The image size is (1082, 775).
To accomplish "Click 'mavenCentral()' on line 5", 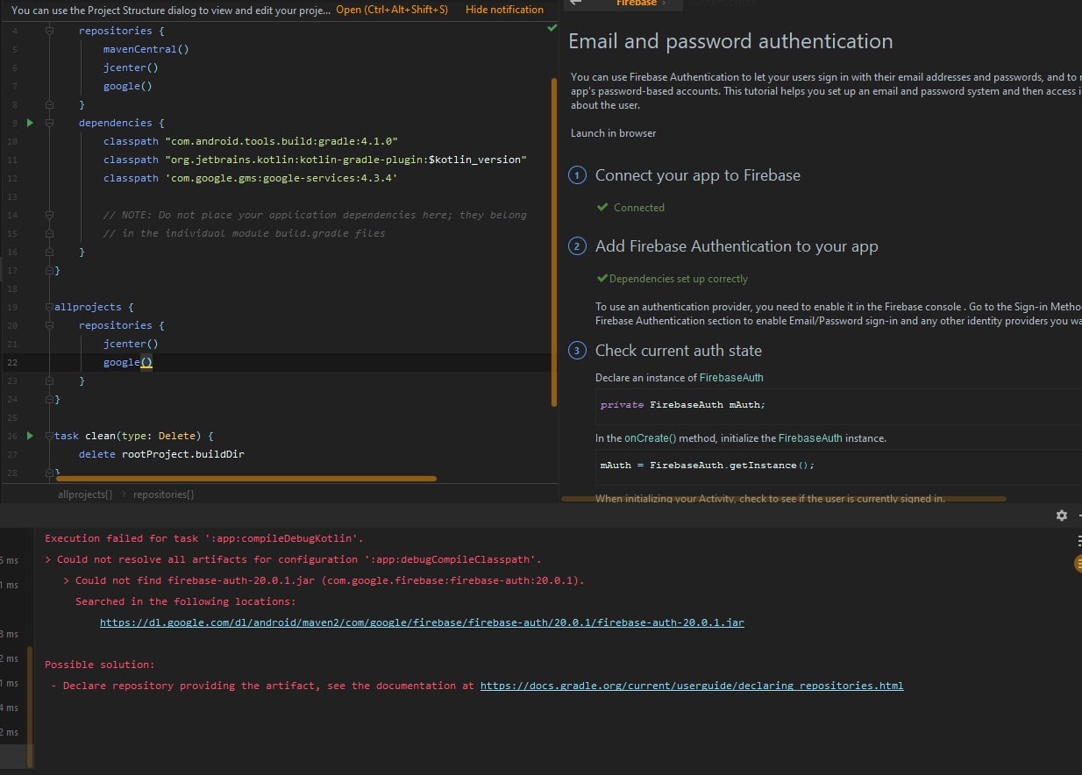I will tap(146, 49).
